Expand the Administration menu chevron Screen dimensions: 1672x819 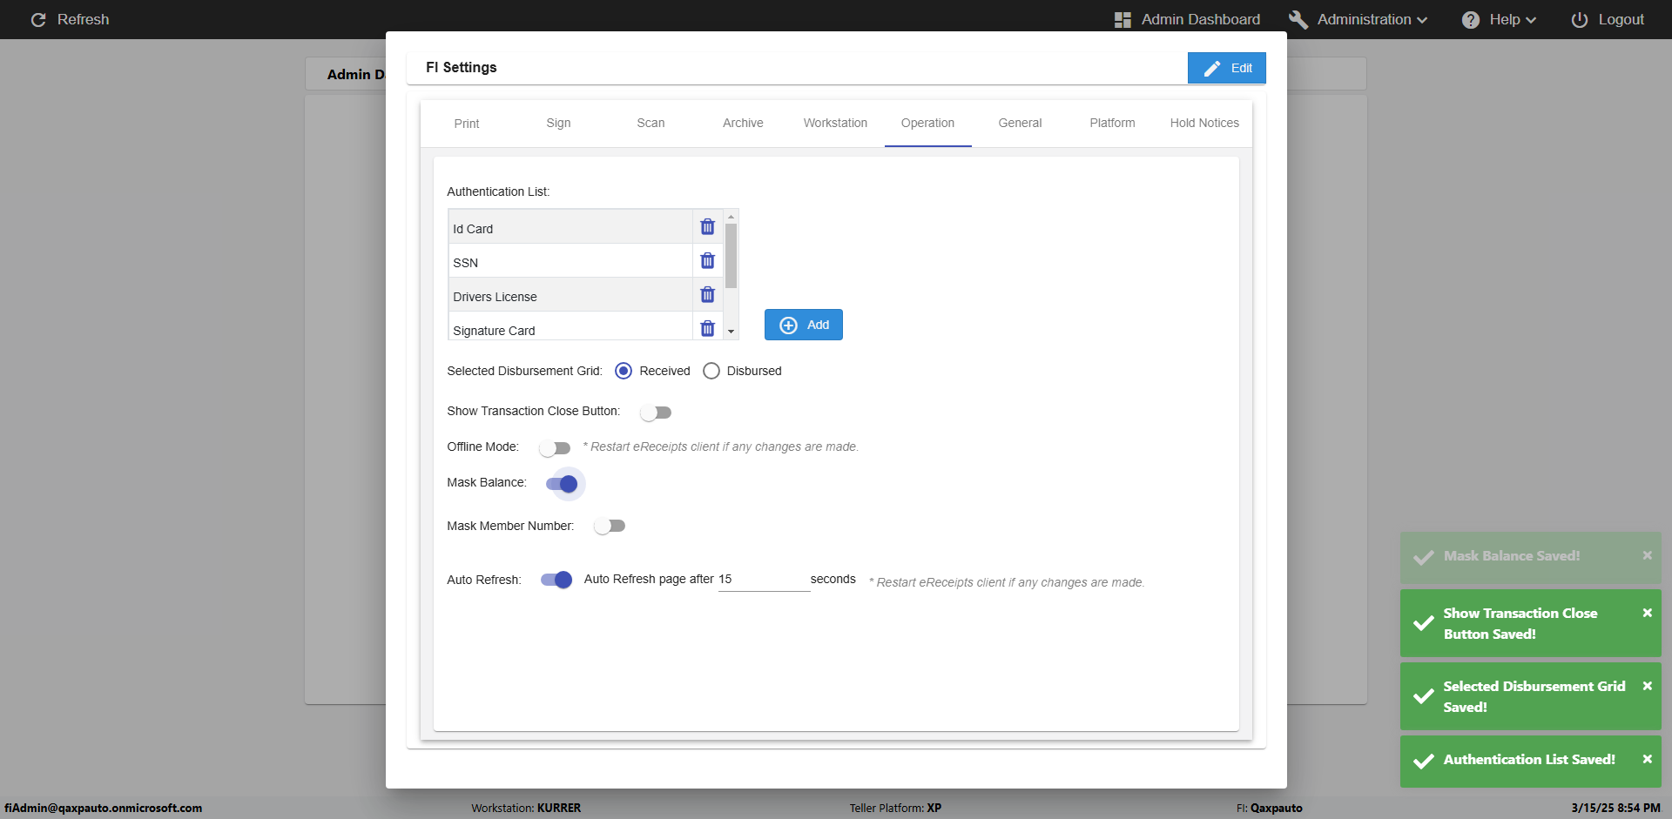[1422, 20]
